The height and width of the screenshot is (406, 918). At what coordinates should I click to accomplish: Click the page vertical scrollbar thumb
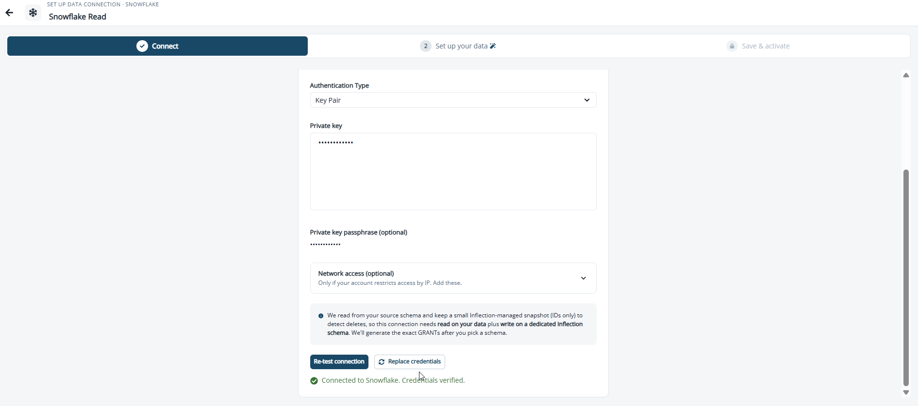coord(906,278)
